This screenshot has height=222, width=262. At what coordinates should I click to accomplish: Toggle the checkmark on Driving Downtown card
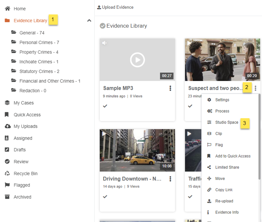tap(105, 197)
